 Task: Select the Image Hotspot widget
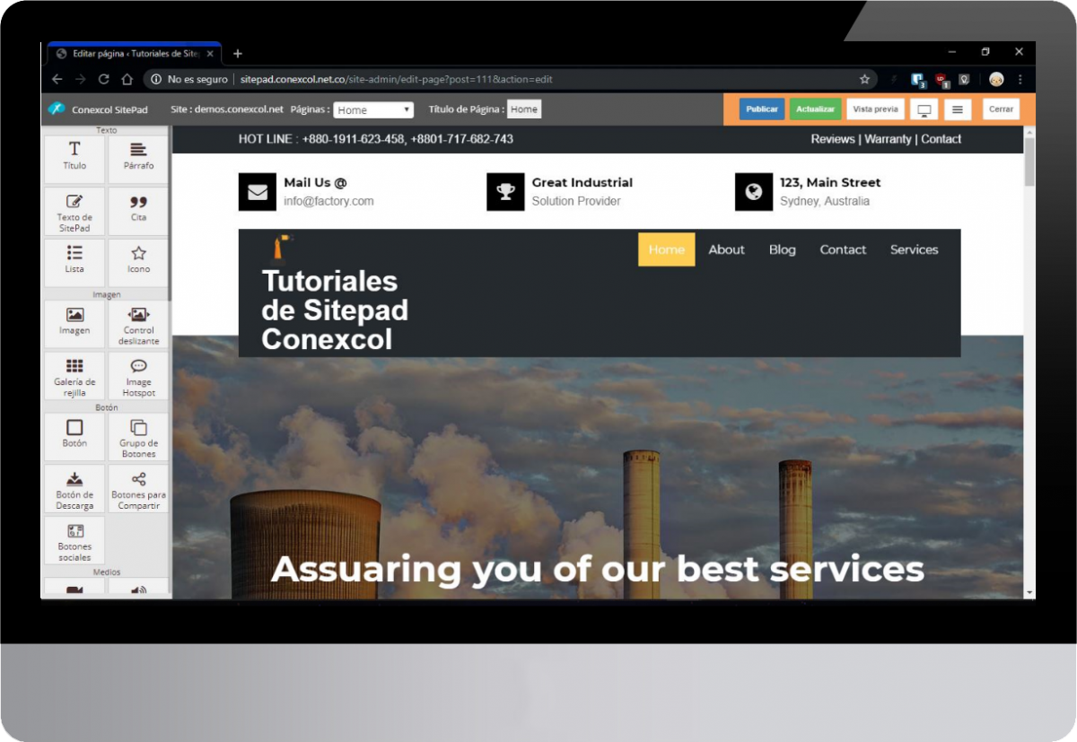point(138,375)
